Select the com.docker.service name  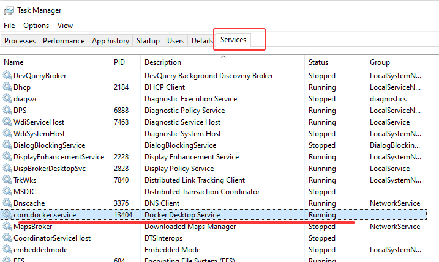45,215
